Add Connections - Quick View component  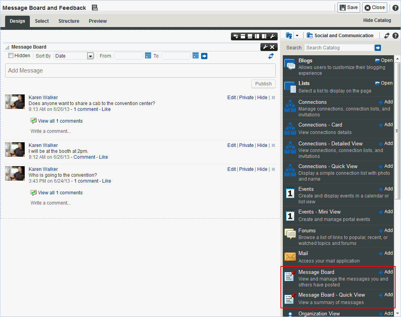tap(386, 166)
